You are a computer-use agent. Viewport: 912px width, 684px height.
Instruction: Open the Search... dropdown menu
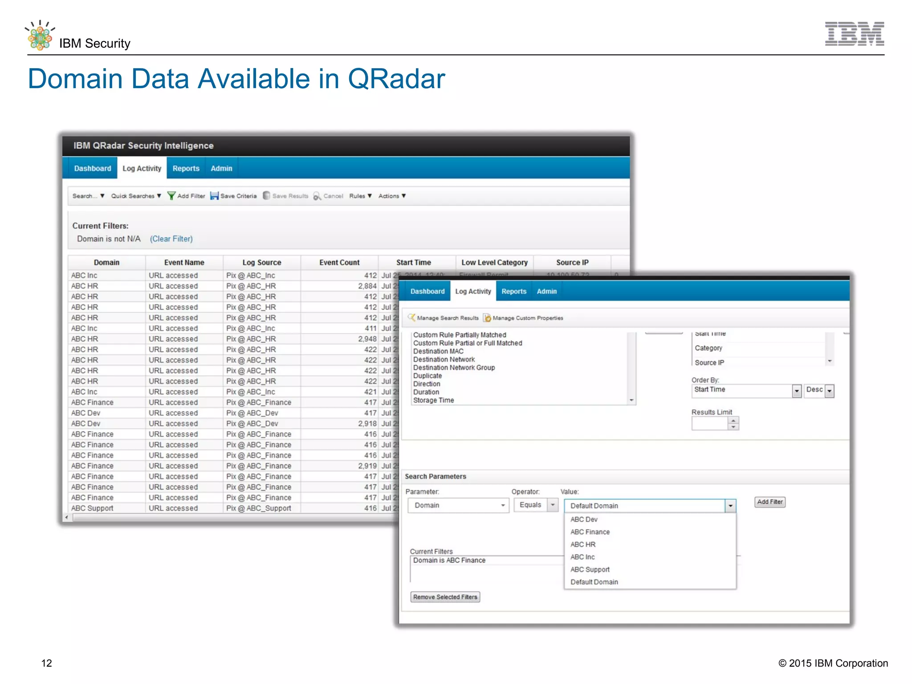coord(88,196)
